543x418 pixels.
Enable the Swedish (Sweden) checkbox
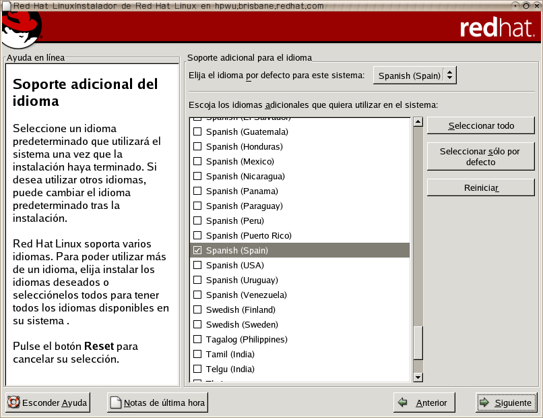point(197,324)
